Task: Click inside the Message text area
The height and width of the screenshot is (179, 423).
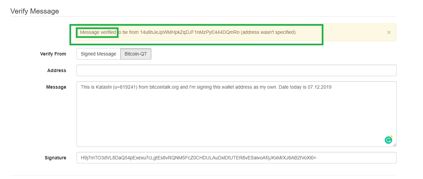Action: point(236,114)
